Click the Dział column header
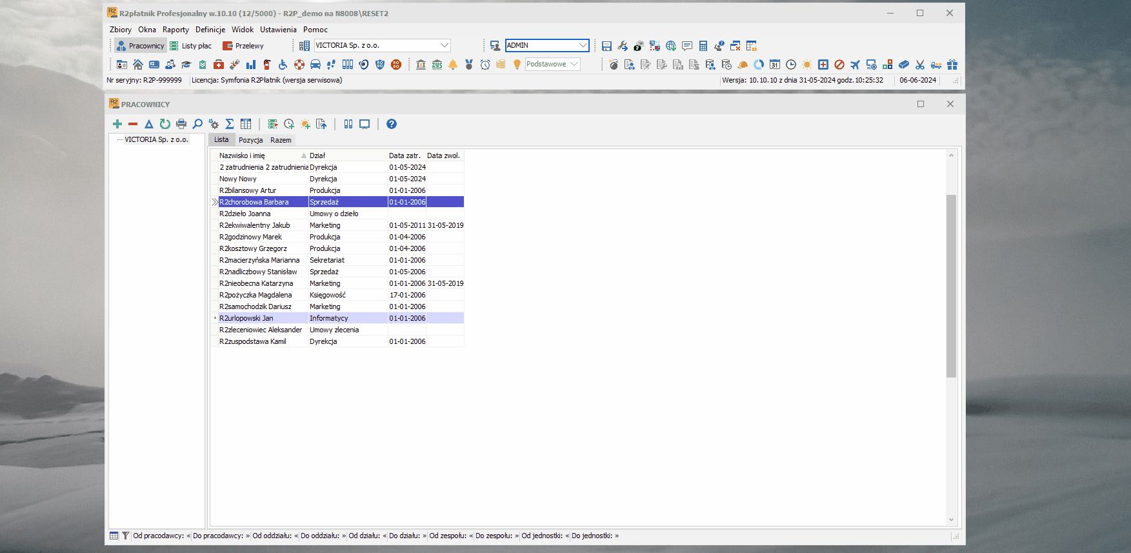This screenshot has width=1131, height=553. (x=348, y=156)
